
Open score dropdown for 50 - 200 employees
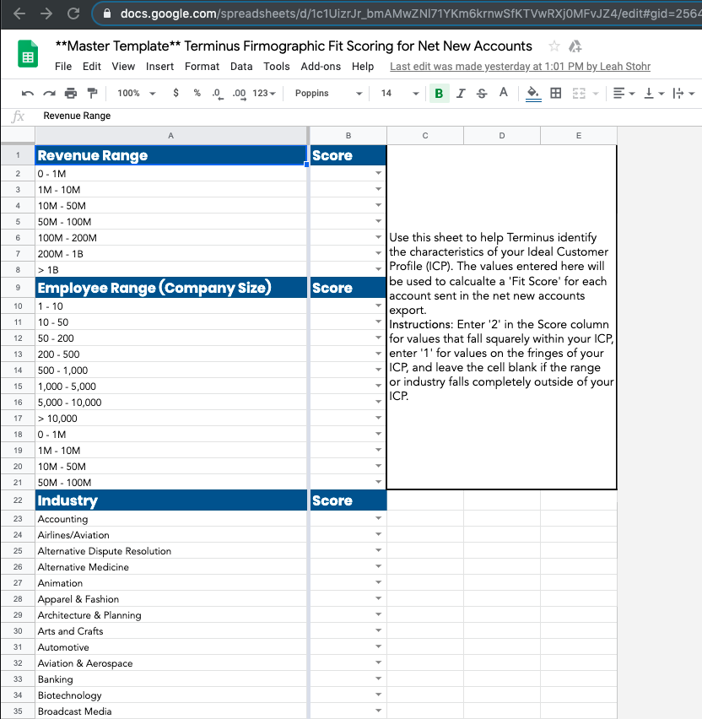378,338
